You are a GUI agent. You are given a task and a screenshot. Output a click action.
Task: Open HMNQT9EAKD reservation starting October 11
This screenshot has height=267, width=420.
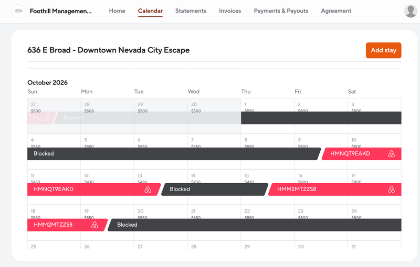tap(94, 190)
